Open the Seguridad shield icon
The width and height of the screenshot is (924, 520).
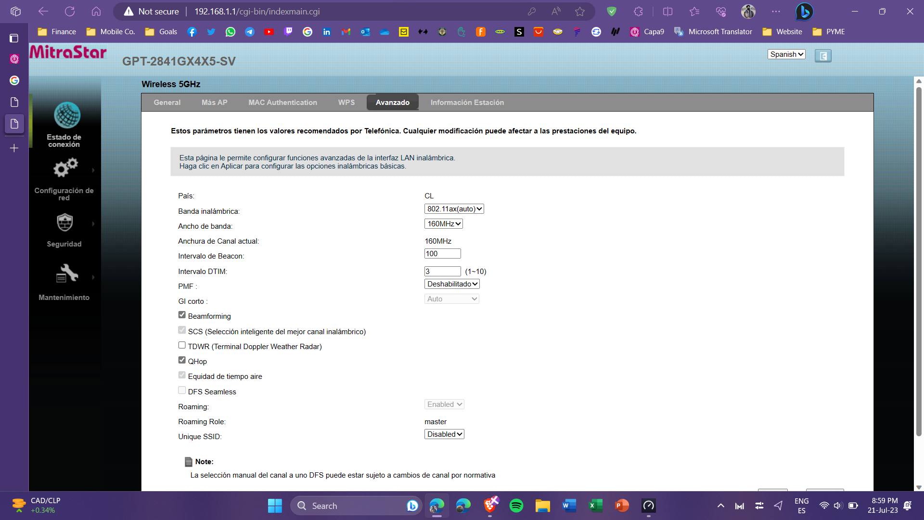[x=64, y=222]
